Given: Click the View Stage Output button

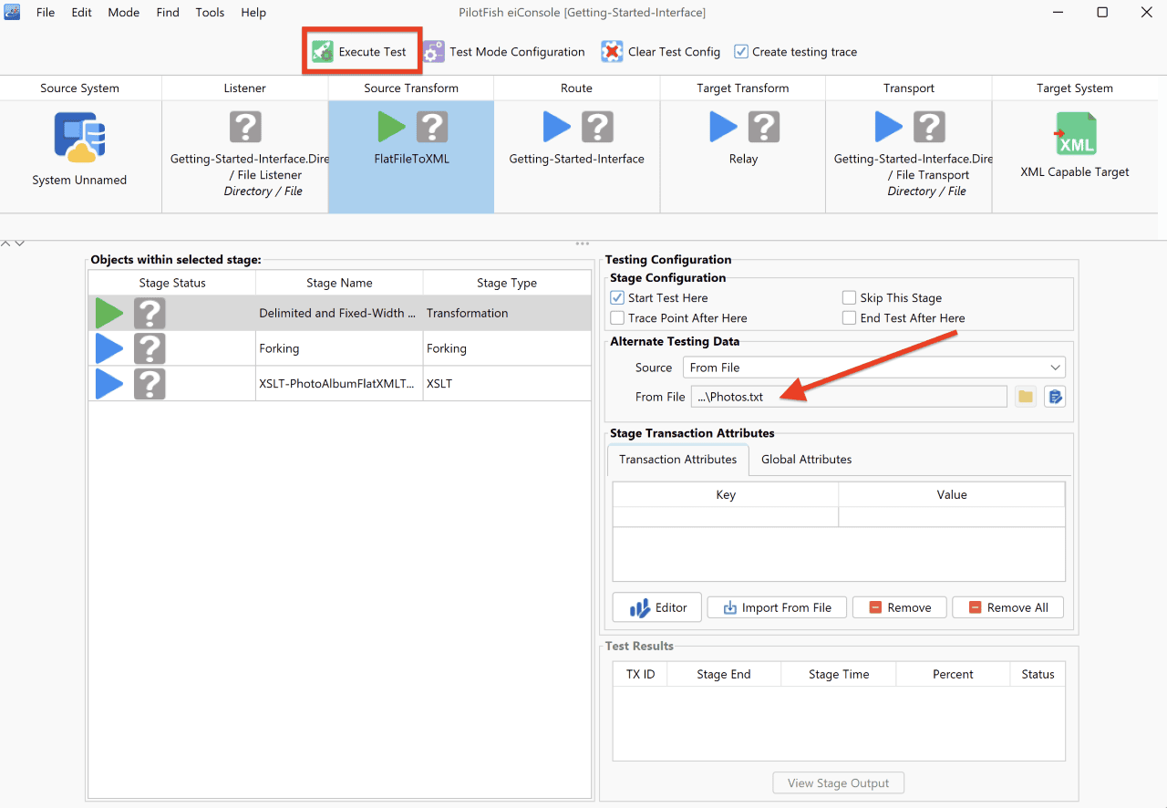Looking at the screenshot, I should 839,782.
